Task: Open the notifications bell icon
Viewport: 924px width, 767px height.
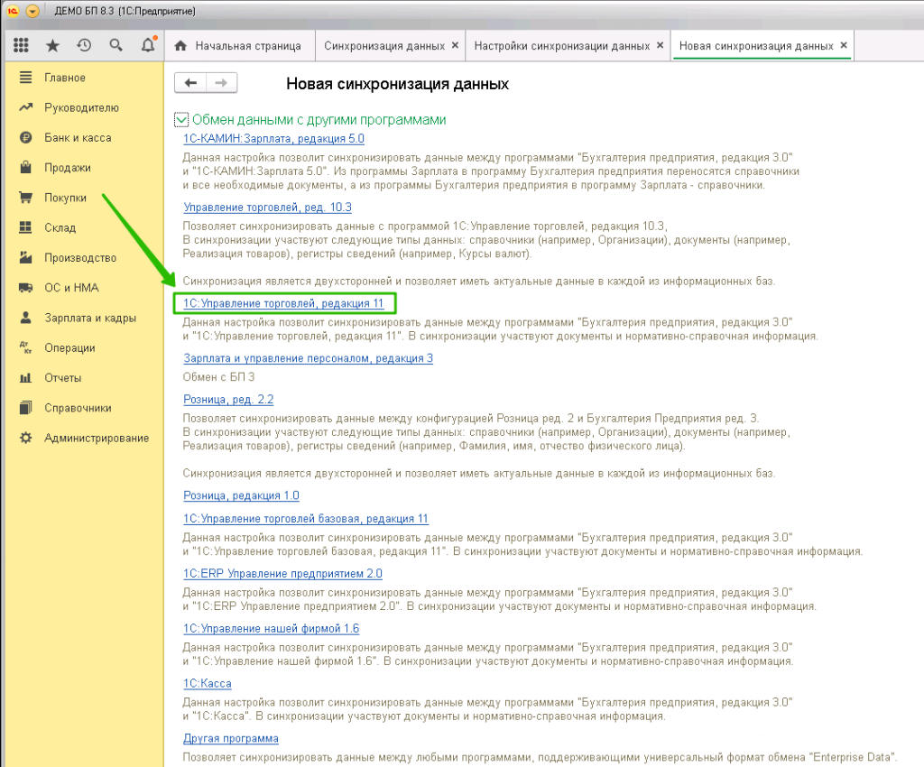Action: [x=148, y=45]
